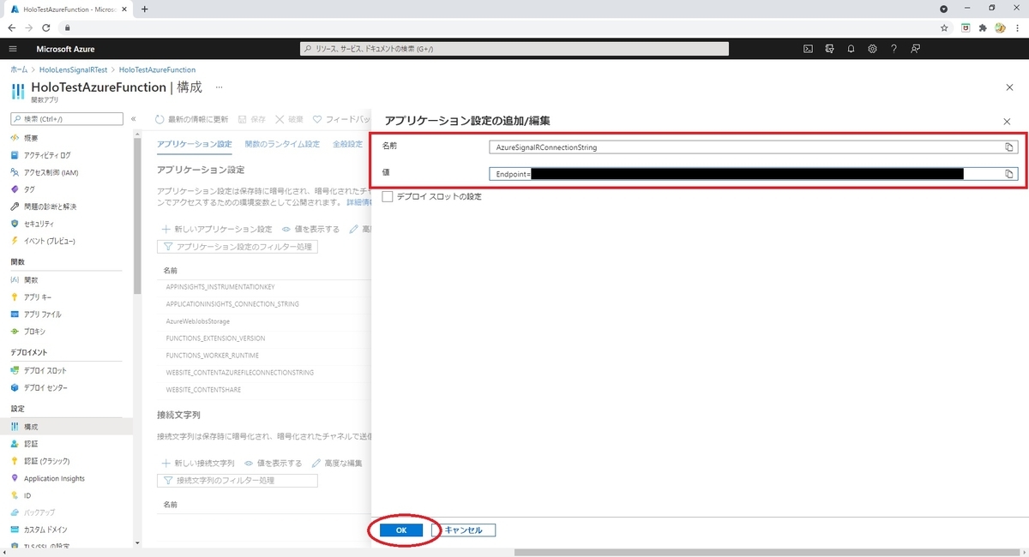The image size is (1029, 557).
Task: Open アクセス制御 (IAM) in the sidebar
Action: tap(51, 172)
